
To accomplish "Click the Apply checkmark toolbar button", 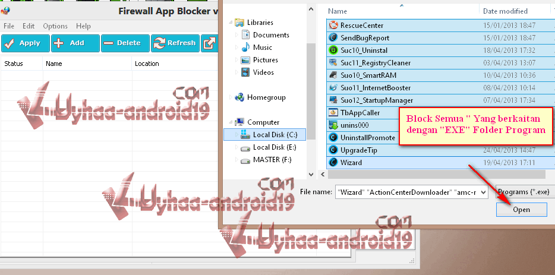I will (25, 43).
